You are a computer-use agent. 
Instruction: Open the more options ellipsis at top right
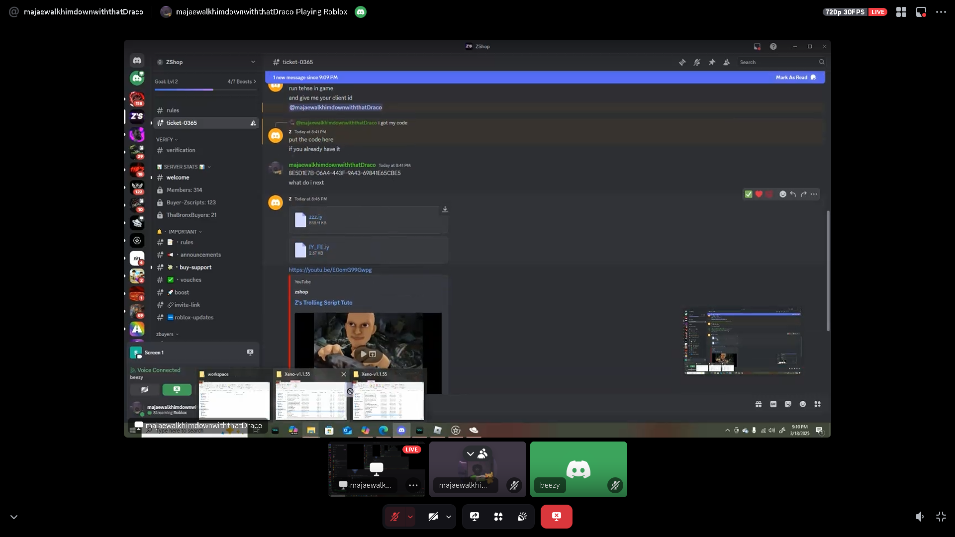[941, 12]
